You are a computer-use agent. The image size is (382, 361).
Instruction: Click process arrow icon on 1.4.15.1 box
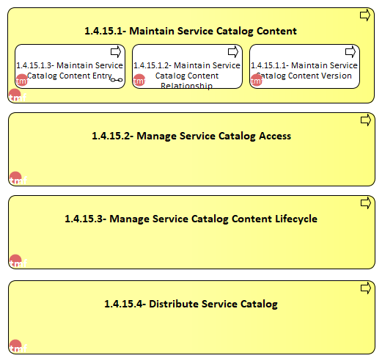365,15
